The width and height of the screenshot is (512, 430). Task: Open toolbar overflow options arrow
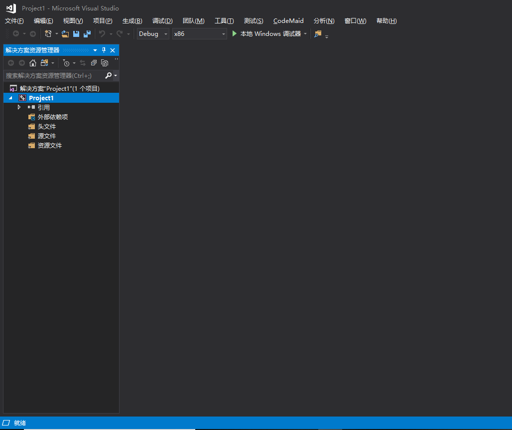coord(327,36)
